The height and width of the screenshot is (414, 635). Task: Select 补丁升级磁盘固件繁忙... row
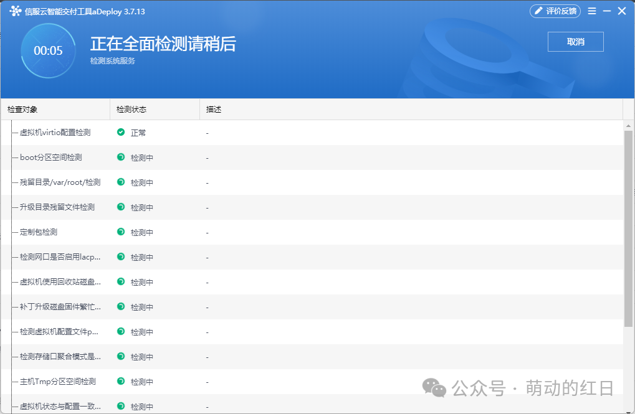tap(312, 307)
